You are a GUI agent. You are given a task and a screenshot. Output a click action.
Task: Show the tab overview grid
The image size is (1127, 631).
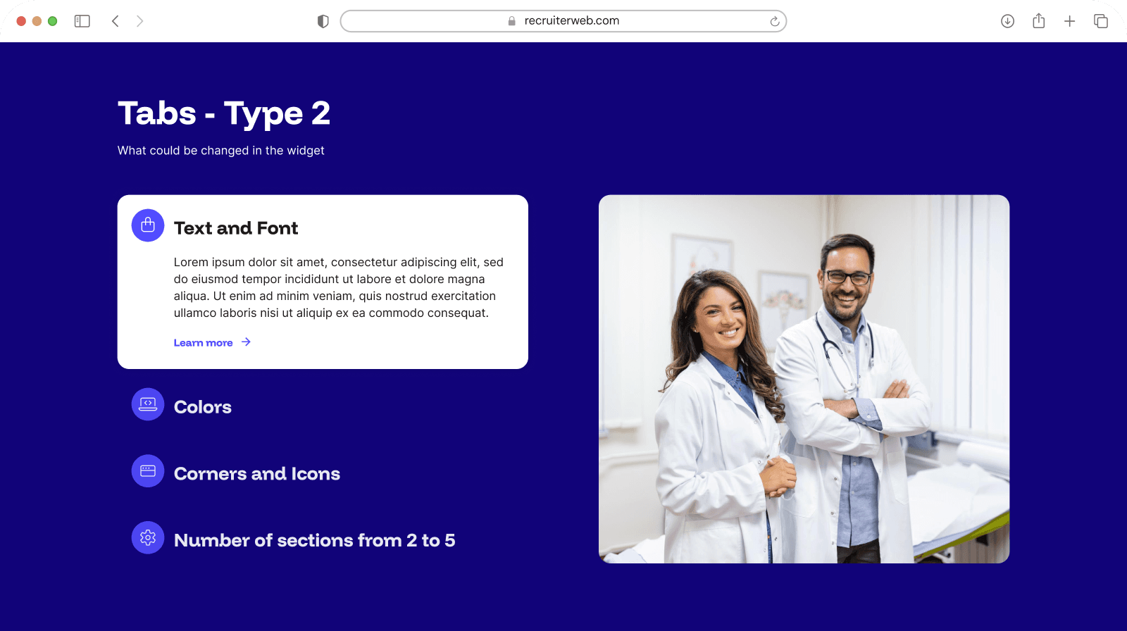point(1100,21)
